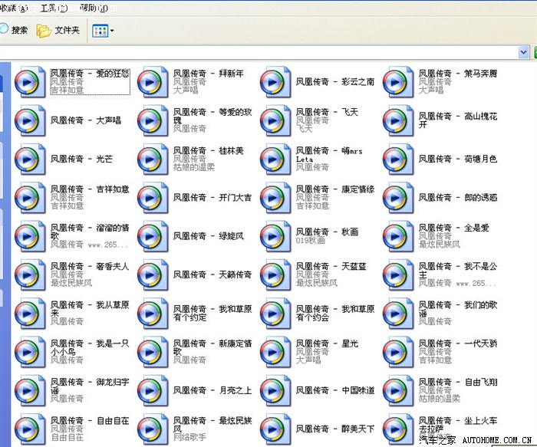Screen dimensions: 537x447
Task: Select the 自由飞翔 song file icon
Action: [x=398, y=391]
